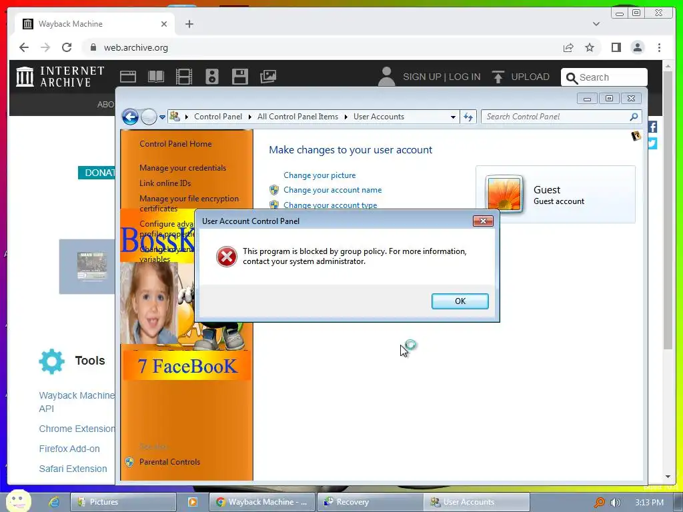683x512 pixels.
Task: Open Manage your file encryption certificates
Action: click(x=189, y=203)
